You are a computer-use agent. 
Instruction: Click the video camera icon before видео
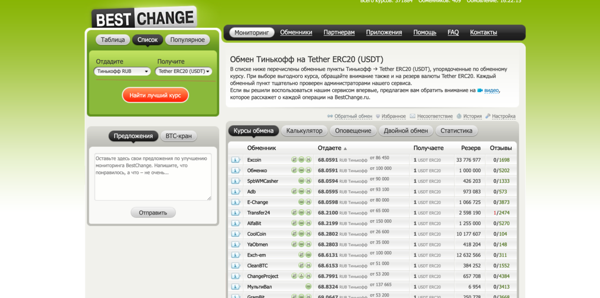[x=480, y=90]
